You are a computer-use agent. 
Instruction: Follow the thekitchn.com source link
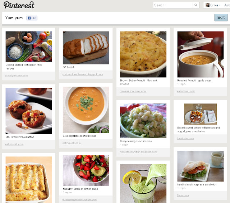185,139
